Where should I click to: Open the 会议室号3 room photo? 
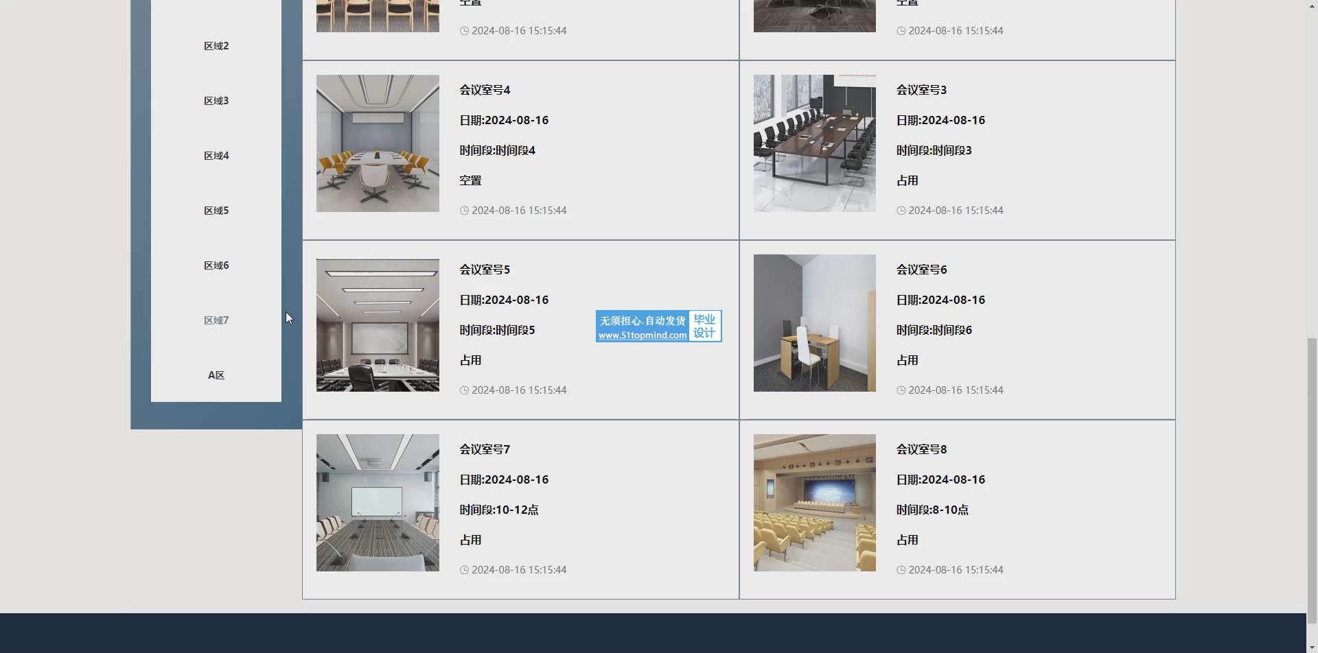pyautogui.click(x=814, y=143)
